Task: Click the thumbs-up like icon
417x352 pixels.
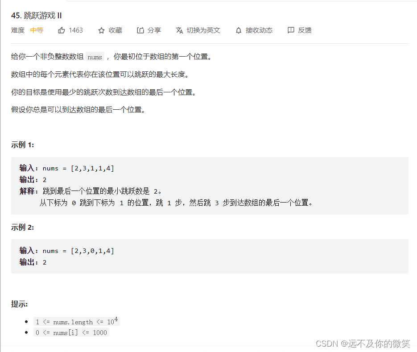Action: (62, 30)
